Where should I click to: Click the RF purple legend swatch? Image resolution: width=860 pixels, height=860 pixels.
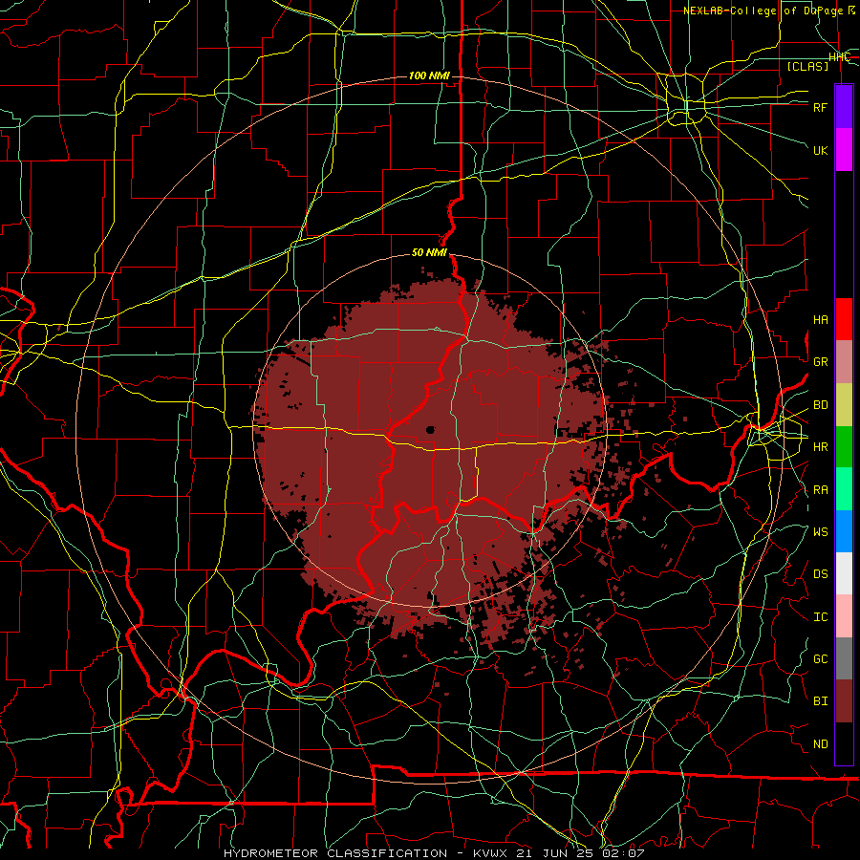pos(844,107)
